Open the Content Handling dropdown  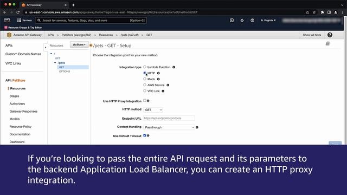(169, 127)
